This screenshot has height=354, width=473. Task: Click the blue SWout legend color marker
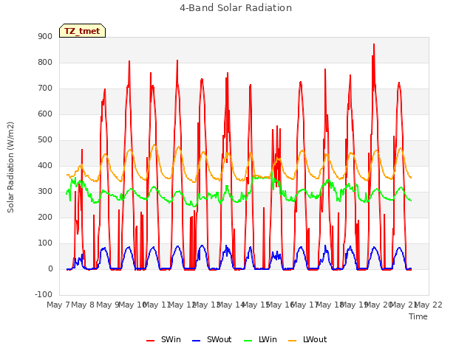click(x=196, y=341)
